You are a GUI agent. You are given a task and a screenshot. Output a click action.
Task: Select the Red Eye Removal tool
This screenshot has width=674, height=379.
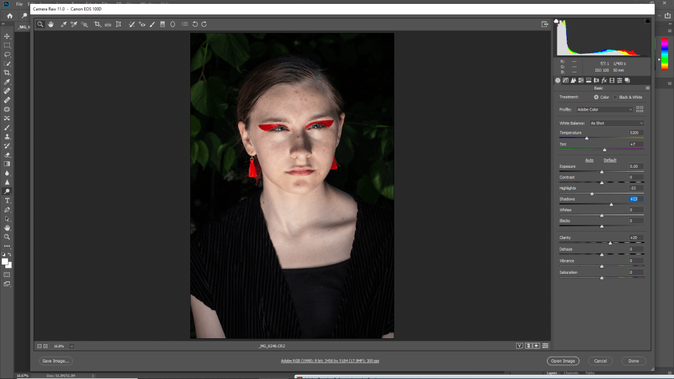coord(142,24)
